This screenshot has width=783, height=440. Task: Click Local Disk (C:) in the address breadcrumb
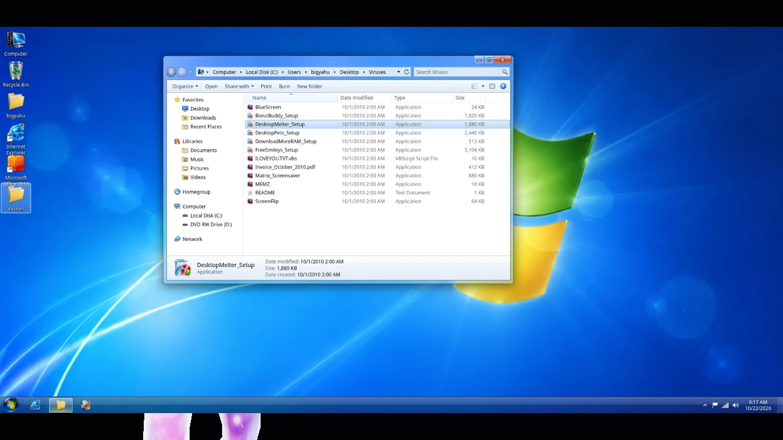pos(262,72)
